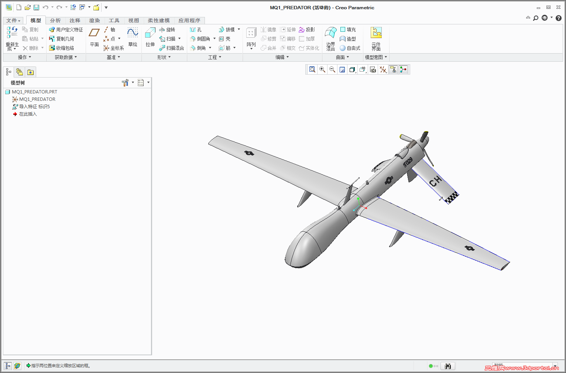
Task: Toggle the rightmost graphics toolbar button
Action: [403, 69]
